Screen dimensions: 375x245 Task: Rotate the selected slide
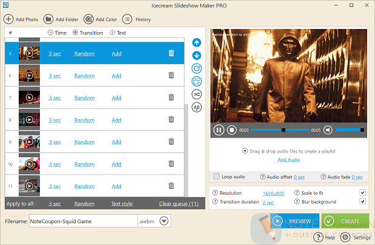(197, 69)
